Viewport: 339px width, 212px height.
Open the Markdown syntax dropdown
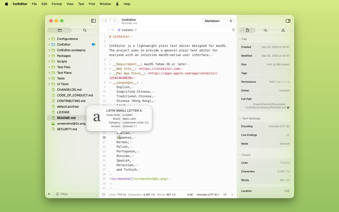(218, 21)
